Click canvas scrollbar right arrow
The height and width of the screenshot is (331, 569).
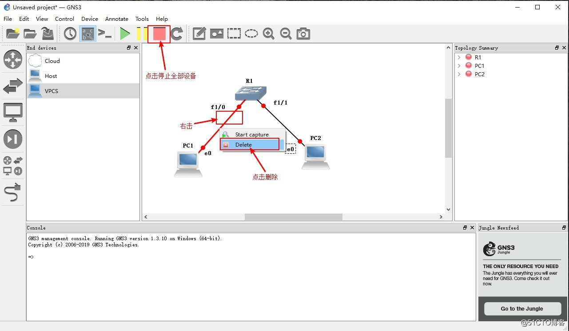(441, 217)
